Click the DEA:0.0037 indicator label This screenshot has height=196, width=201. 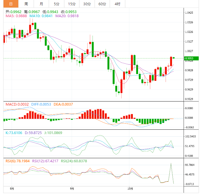pos(63,104)
